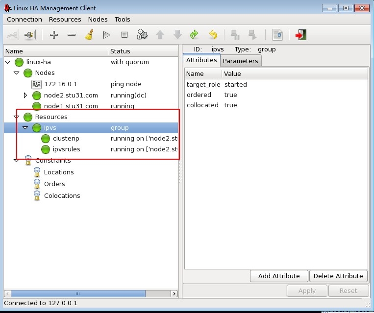
Task: Click the Apply button
Action: [307, 291]
